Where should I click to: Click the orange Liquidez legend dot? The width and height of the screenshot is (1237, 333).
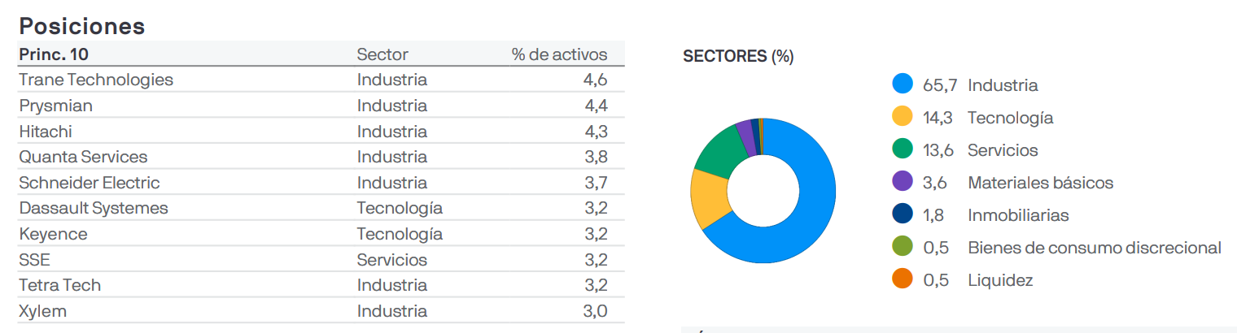tap(903, 280)
